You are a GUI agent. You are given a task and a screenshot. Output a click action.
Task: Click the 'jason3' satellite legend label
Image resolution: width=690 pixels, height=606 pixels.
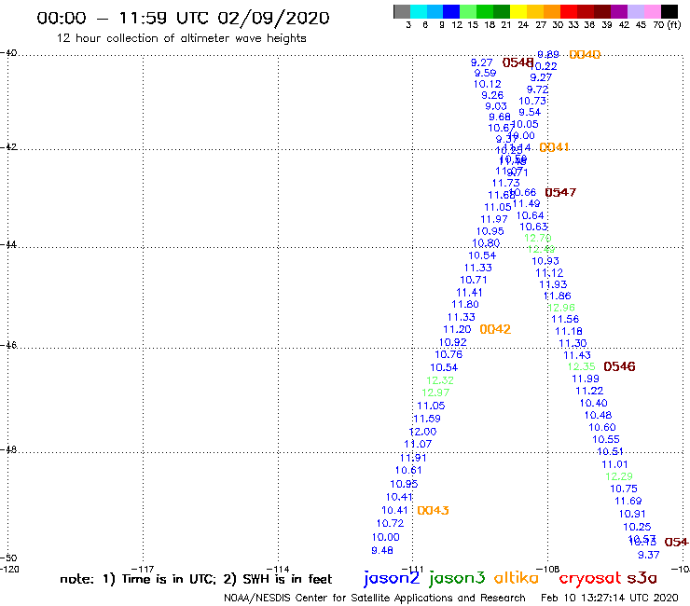point(457,578)
